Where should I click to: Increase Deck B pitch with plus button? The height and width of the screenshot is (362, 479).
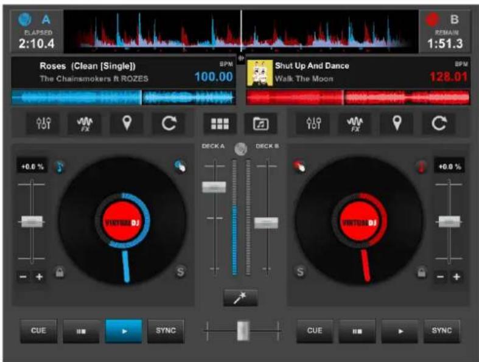pyautogui.click(x=456, y=277)
